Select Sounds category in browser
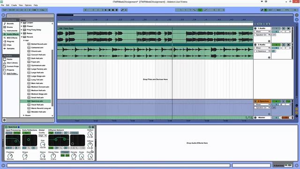Image resolution: width=300 pixels, height=169 pixels. click(10, 23)
